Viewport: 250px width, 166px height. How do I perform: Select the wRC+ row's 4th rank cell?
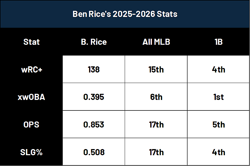(219, 70)
